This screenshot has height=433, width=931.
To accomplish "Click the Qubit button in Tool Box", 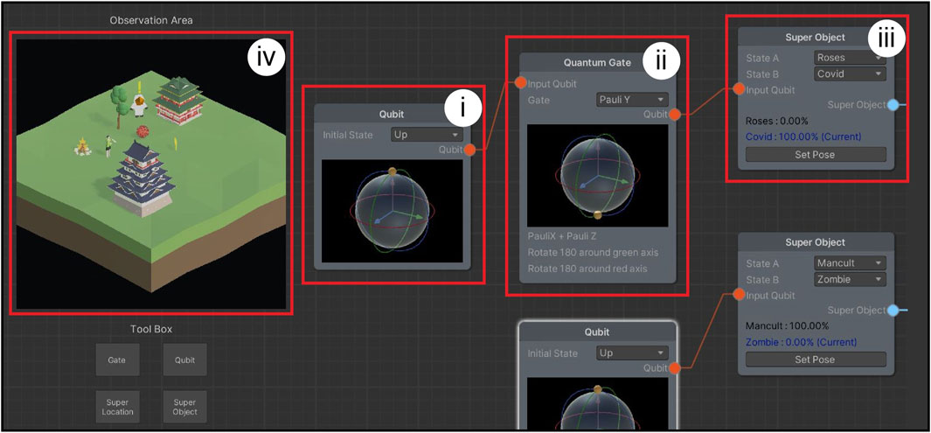I will [184, 360].
